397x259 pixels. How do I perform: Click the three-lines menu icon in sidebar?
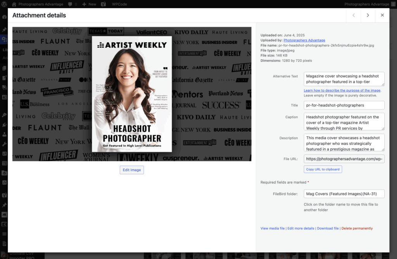click(4, 234)
